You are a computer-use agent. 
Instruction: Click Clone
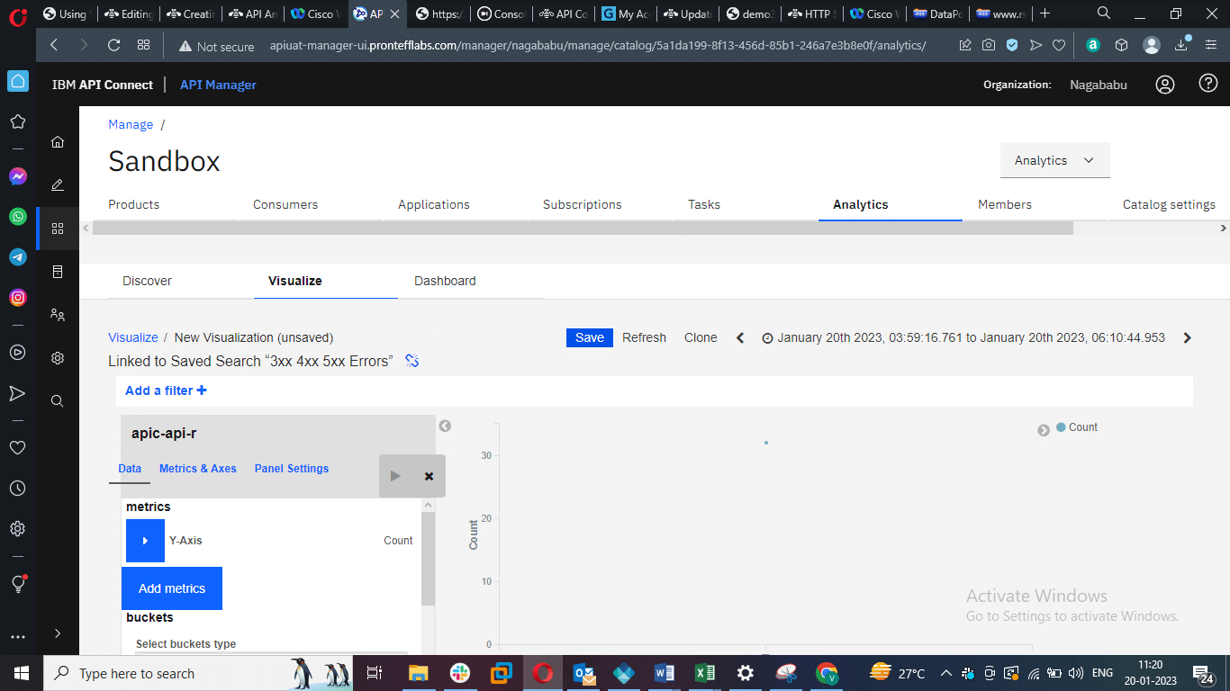[701, 337]
